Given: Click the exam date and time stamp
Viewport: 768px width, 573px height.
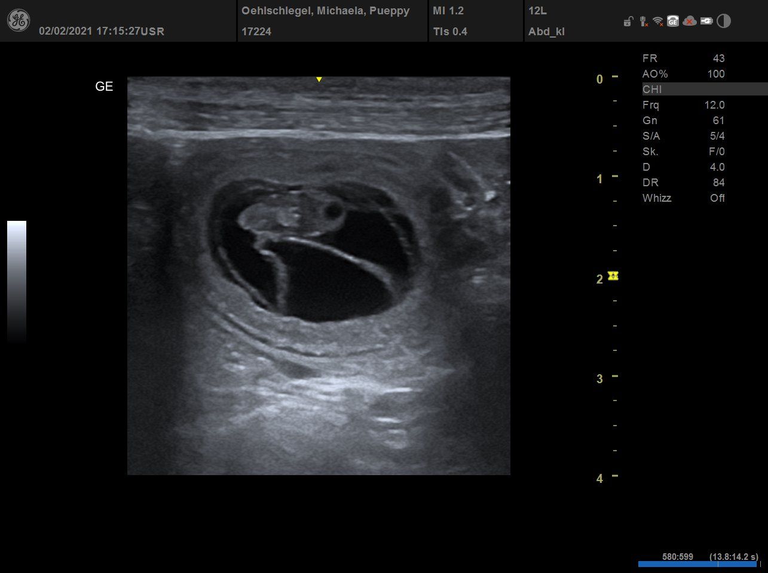Looking at the screenshot, I should 102,31.
